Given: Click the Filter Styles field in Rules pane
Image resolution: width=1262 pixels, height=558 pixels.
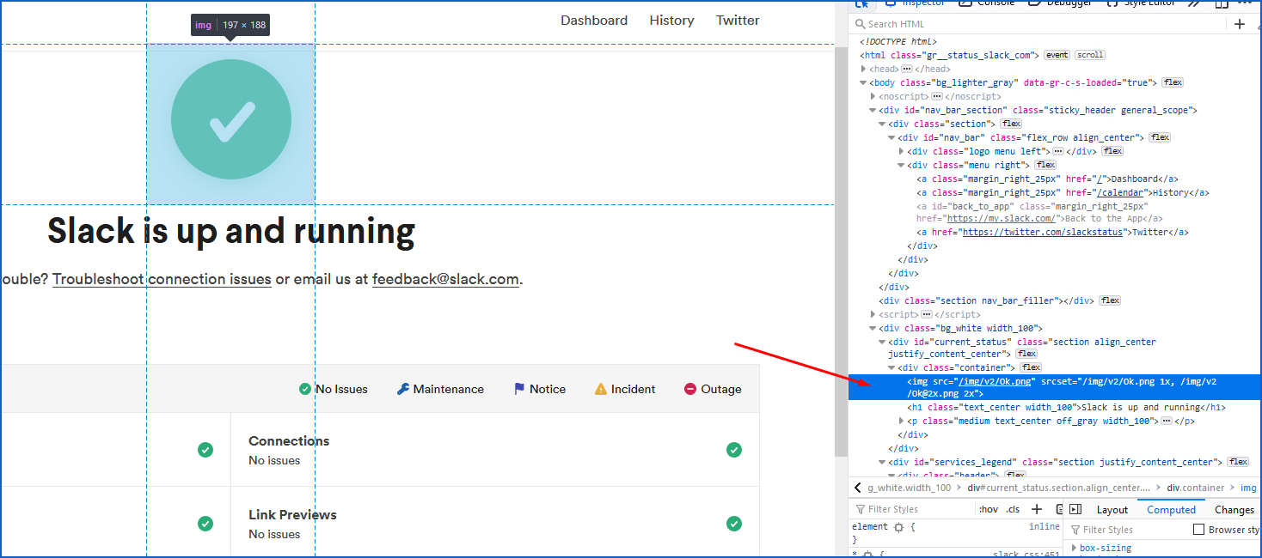Looking at the screenshot, I should pyautogui.click(x=911, y=509).
